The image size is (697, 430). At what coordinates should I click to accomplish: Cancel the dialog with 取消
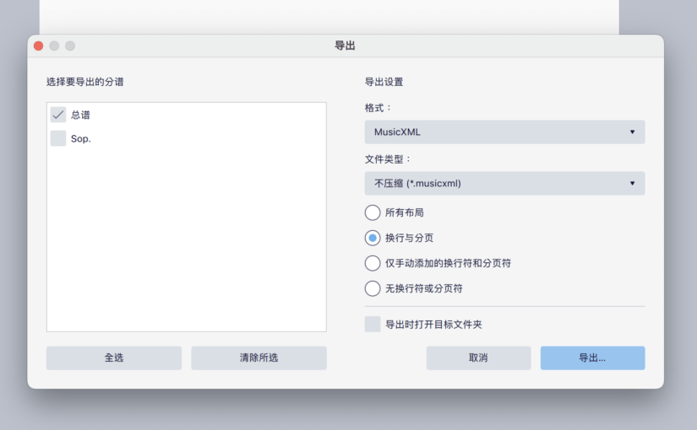[x=478, y=357]
